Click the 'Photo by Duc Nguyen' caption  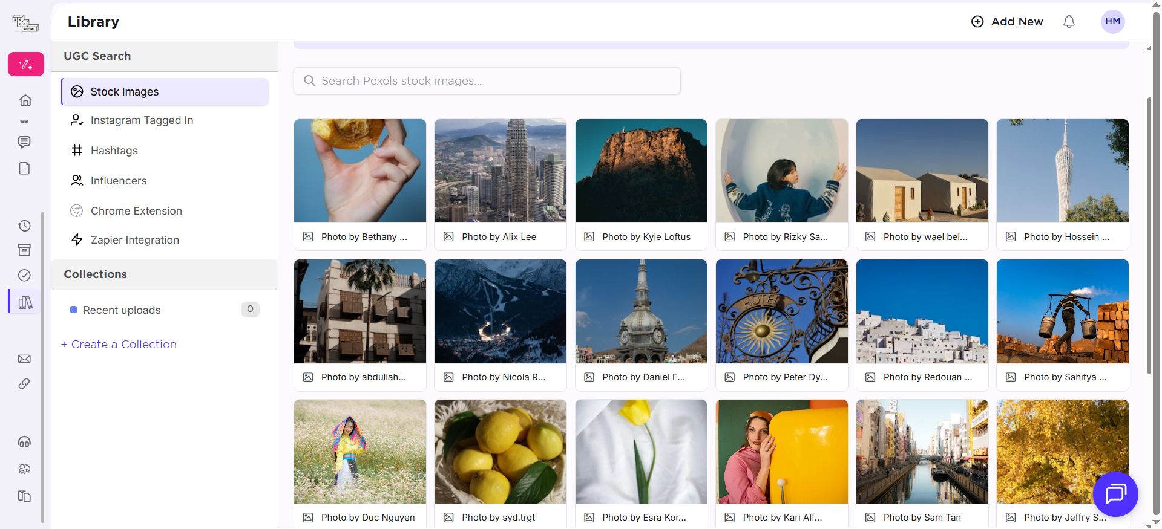click(368, 518)
